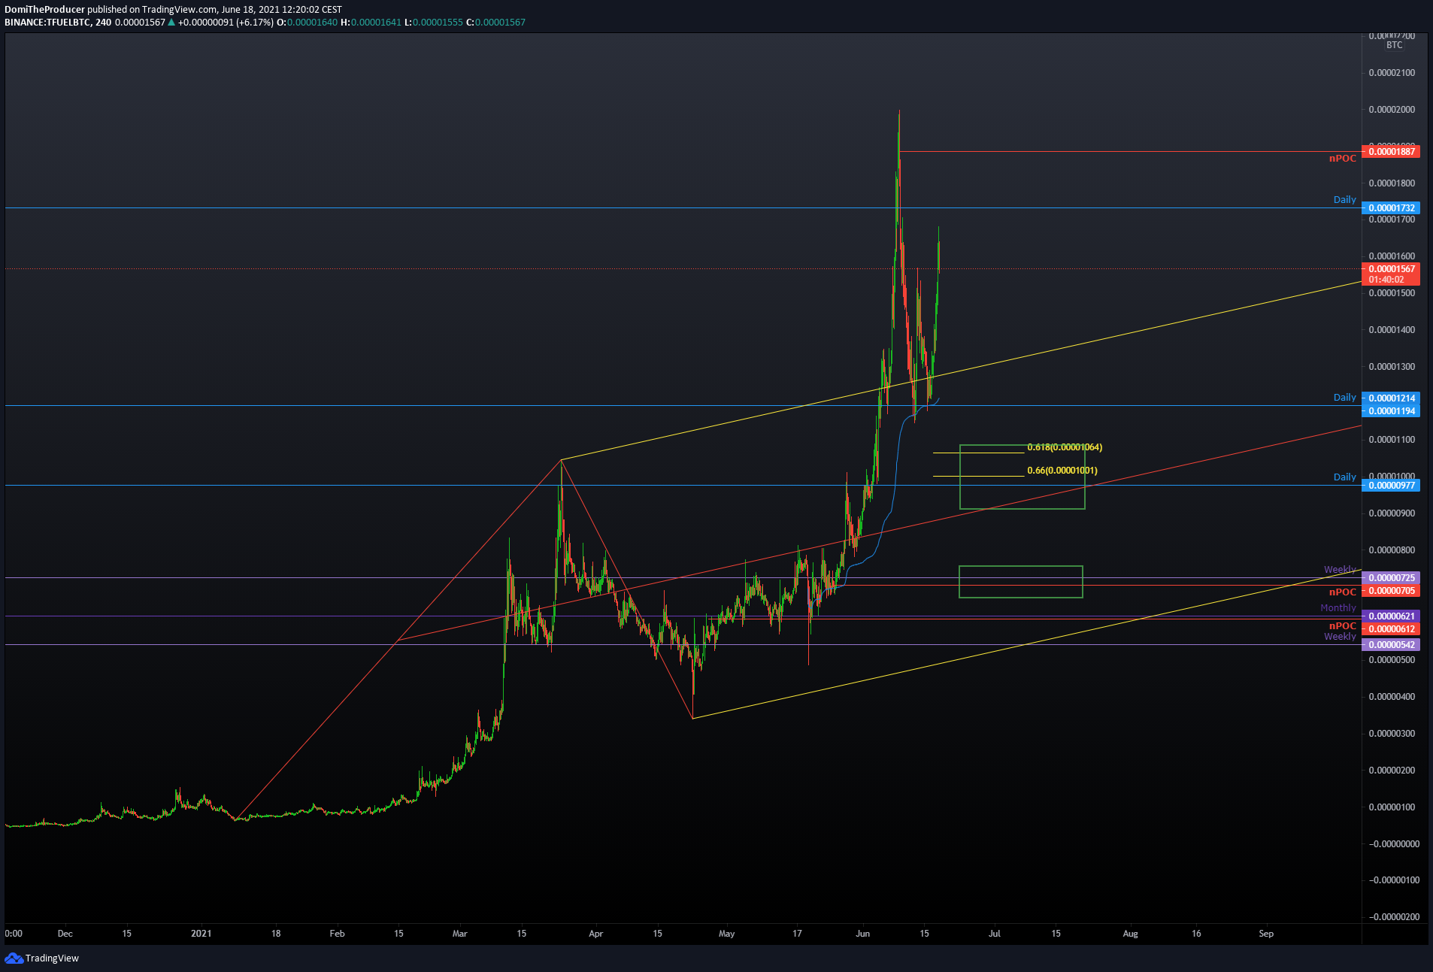The width and height of the screenshot is (1433, 972).
Task: Click the DomiTheProducer author name
Action: point(45,10)
